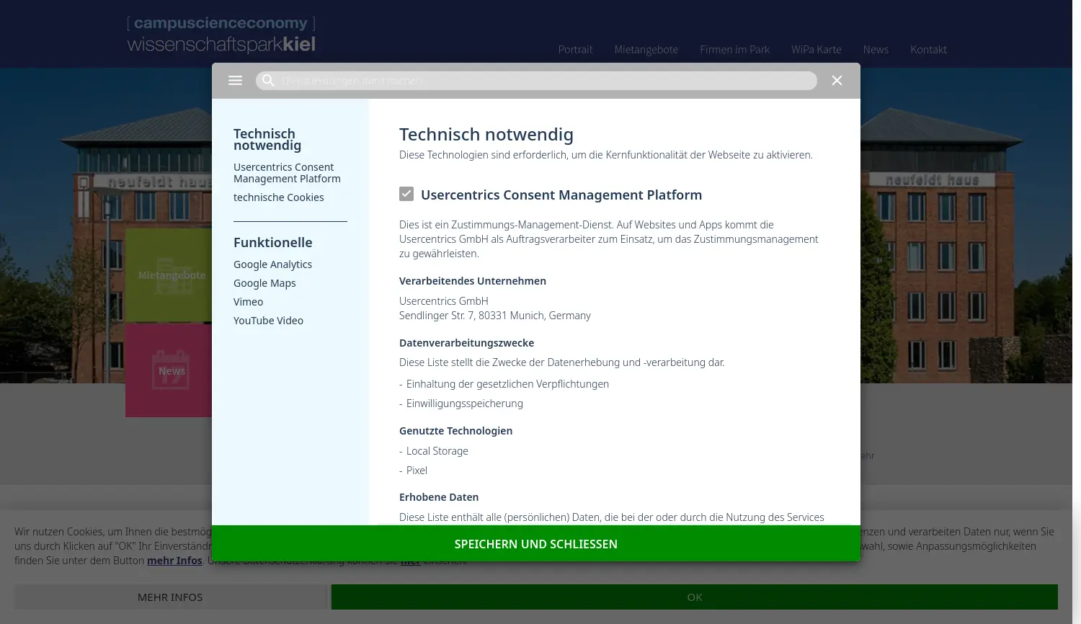The image size is (1081, 624).
Task: Open the 'mehr Infos' link in the banner
Action: pyautogui.click(x=174, y=560)
